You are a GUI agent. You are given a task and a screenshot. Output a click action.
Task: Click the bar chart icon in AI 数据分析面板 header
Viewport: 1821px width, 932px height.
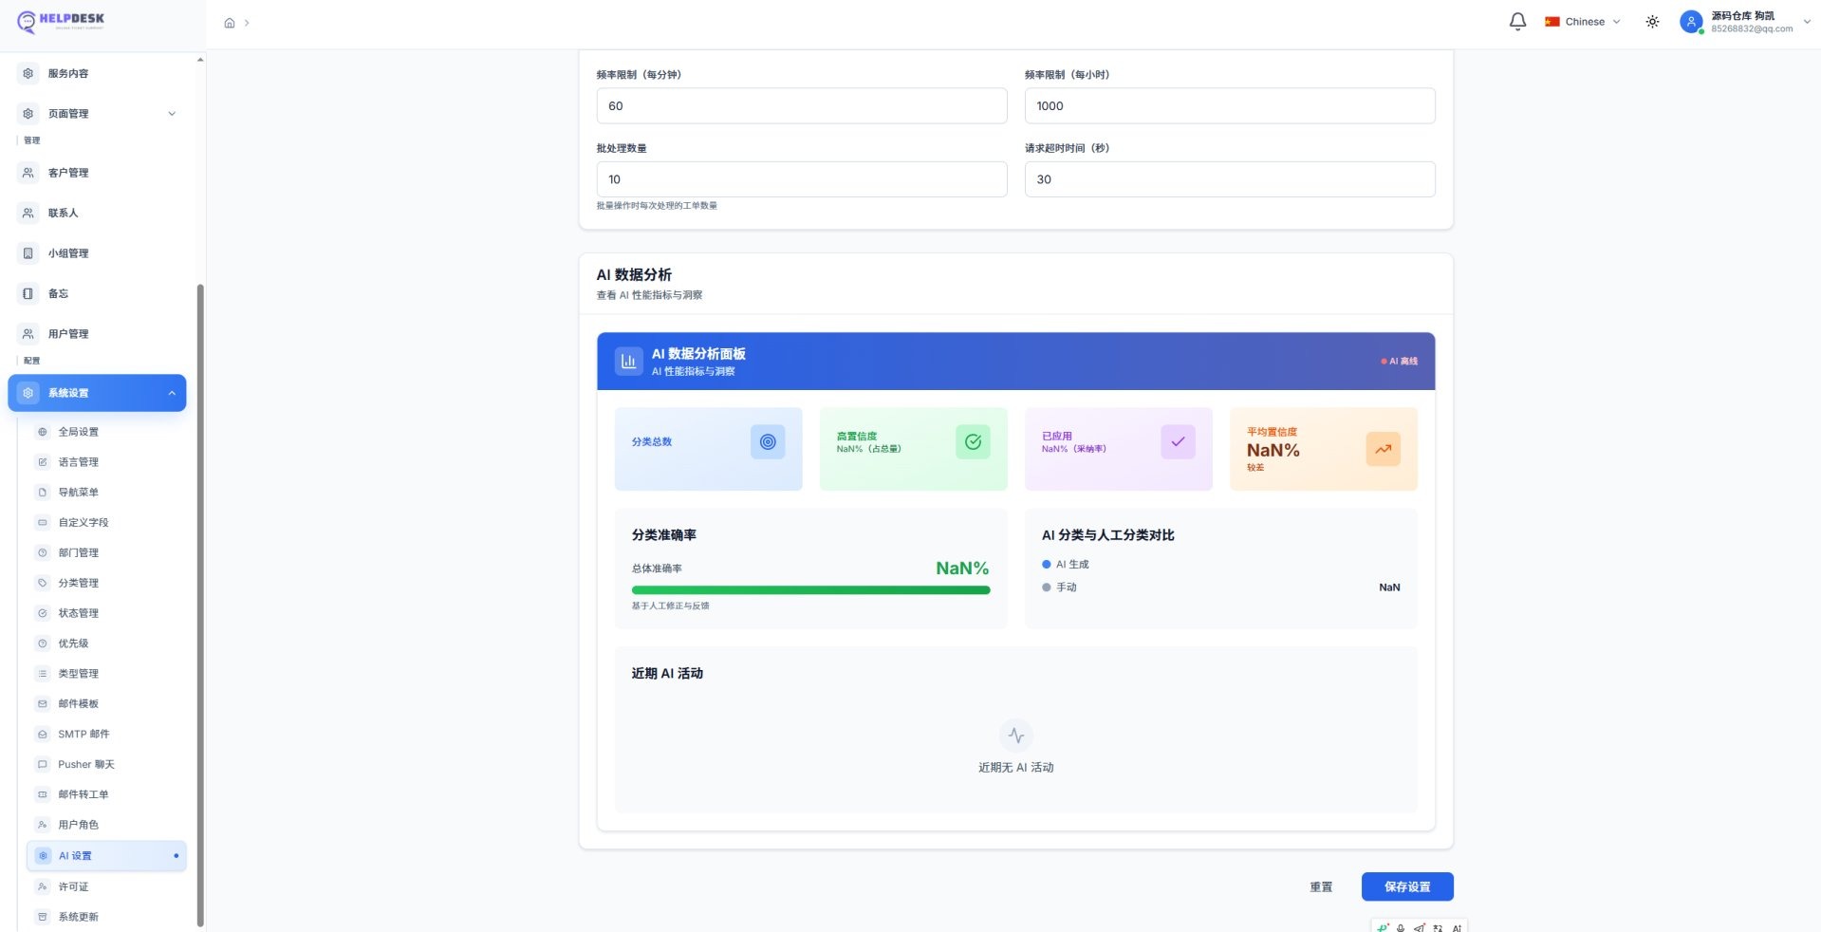(628, 362)
